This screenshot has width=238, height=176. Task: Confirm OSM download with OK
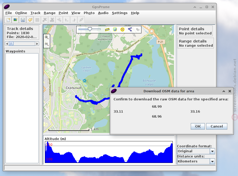[x=198, y=126]
